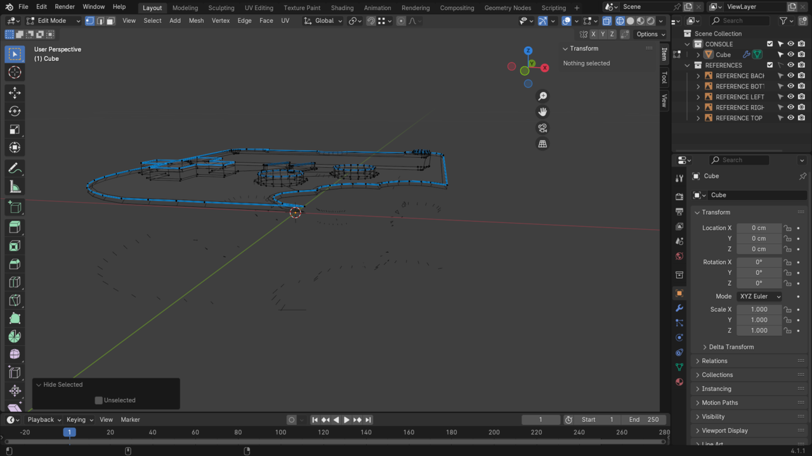The height and width of the screenshot is (456, 812).
Task: Open the File menu
Action: [x=23, y=7]
